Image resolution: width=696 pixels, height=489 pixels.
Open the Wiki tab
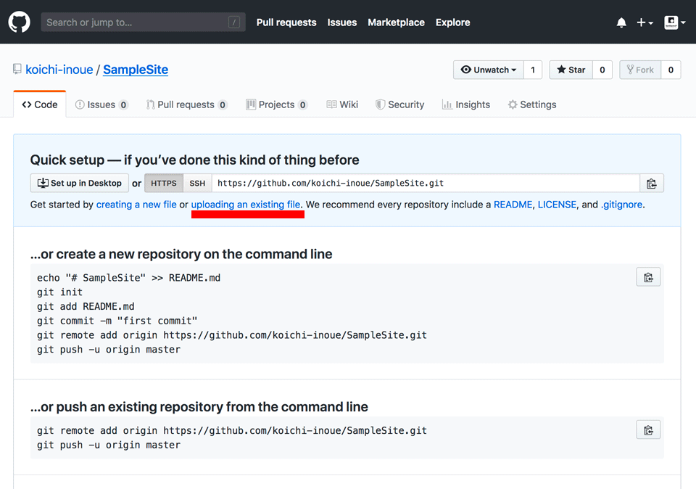click(x=342, y=104)
